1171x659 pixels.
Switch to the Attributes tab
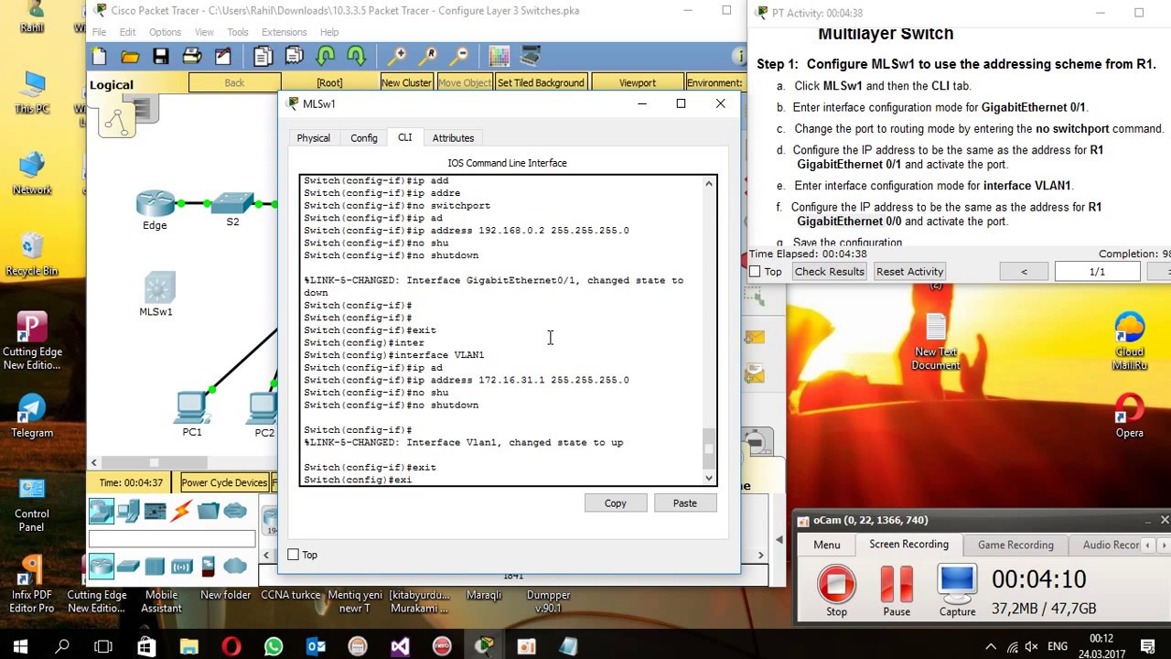click(x=453, y=138)
